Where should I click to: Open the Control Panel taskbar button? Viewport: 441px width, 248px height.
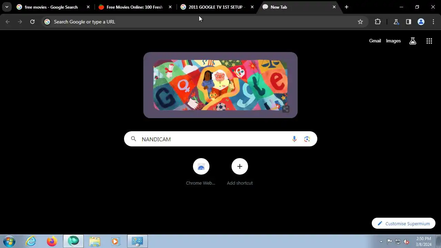point(137,241)
